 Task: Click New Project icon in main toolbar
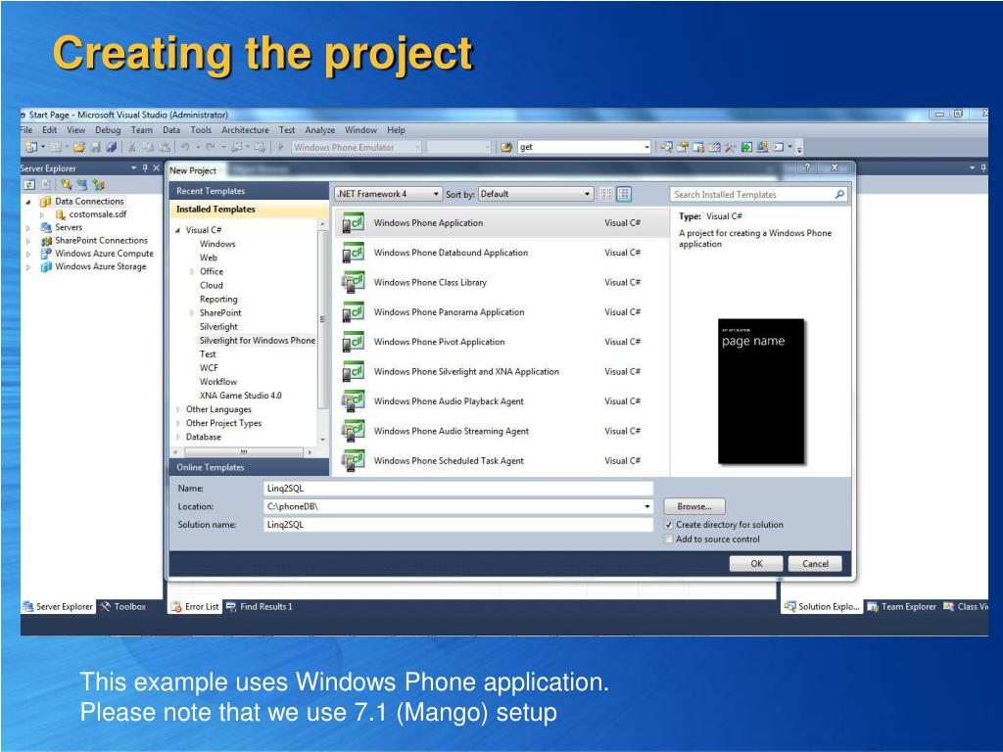point(30,147)
